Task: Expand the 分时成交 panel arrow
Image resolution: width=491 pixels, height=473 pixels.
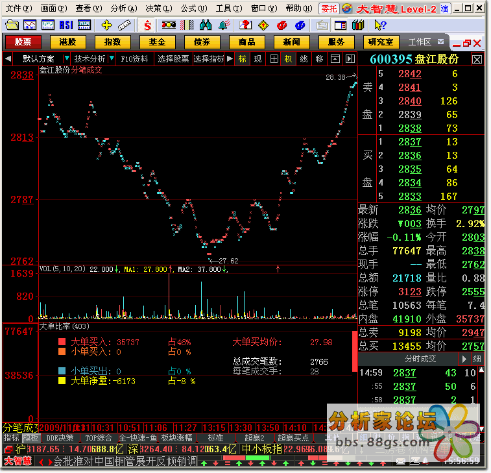Action: click(x=464, y=359)
